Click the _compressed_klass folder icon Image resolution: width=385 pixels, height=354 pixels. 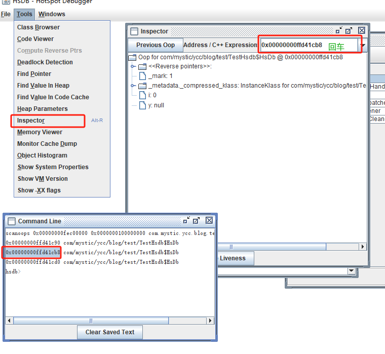142,86
